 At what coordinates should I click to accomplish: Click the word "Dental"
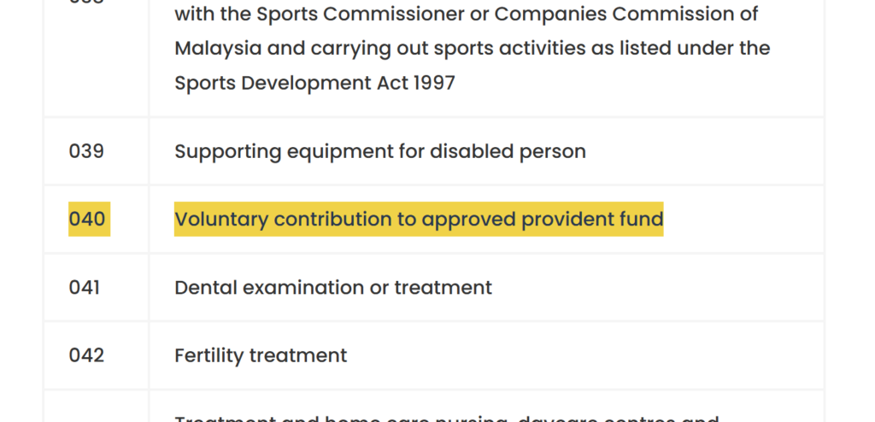coord(206,287)
